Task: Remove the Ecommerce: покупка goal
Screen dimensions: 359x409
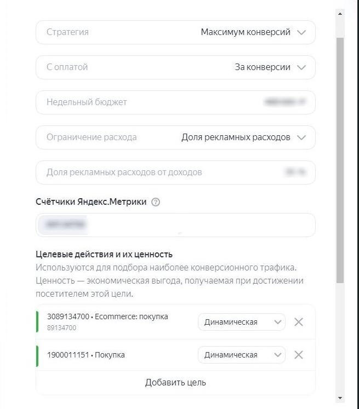Action: (299, 322)
